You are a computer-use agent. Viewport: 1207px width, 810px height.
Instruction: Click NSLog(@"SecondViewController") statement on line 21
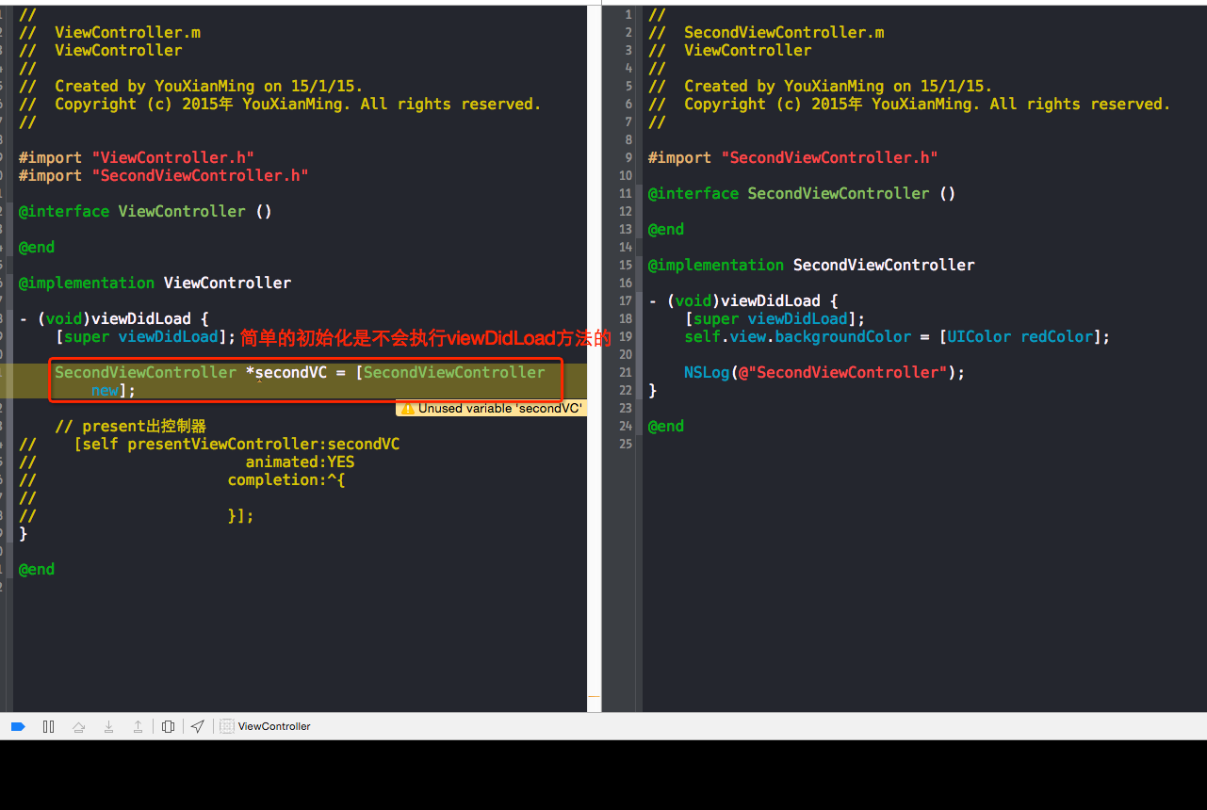(825, 372)
